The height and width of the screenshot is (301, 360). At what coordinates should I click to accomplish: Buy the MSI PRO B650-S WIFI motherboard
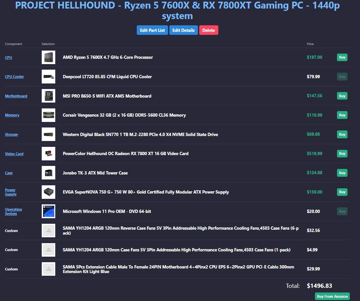tap(342, 96)
